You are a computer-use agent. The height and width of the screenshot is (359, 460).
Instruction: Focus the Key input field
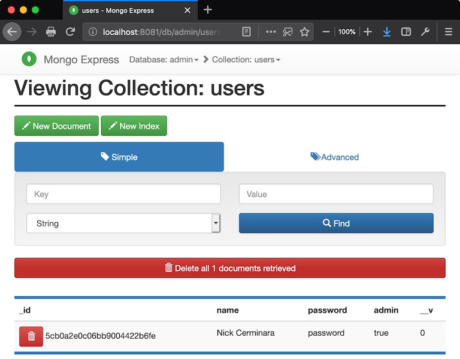pos(123,194)
